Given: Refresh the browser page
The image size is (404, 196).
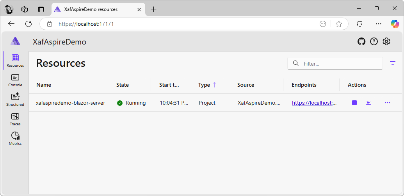Looking at the screenshot, I should [28, 24].
